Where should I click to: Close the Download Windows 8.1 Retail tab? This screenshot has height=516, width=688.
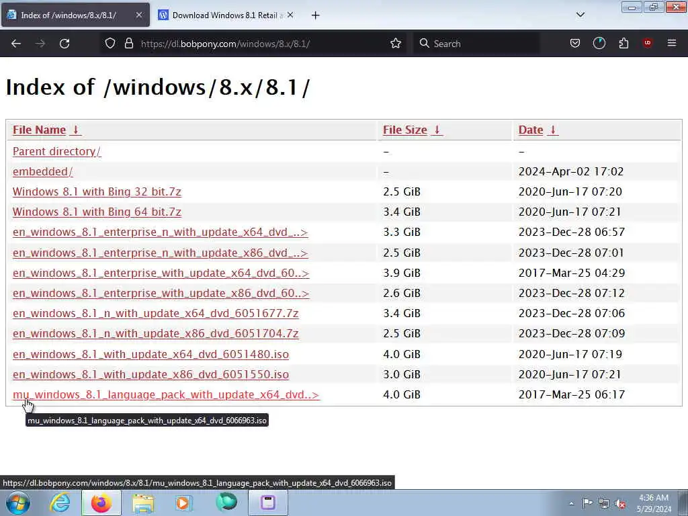tap(290, 15)
